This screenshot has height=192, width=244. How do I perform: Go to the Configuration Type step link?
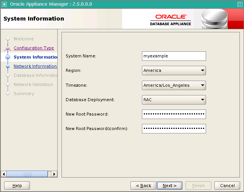pos(34,48)
